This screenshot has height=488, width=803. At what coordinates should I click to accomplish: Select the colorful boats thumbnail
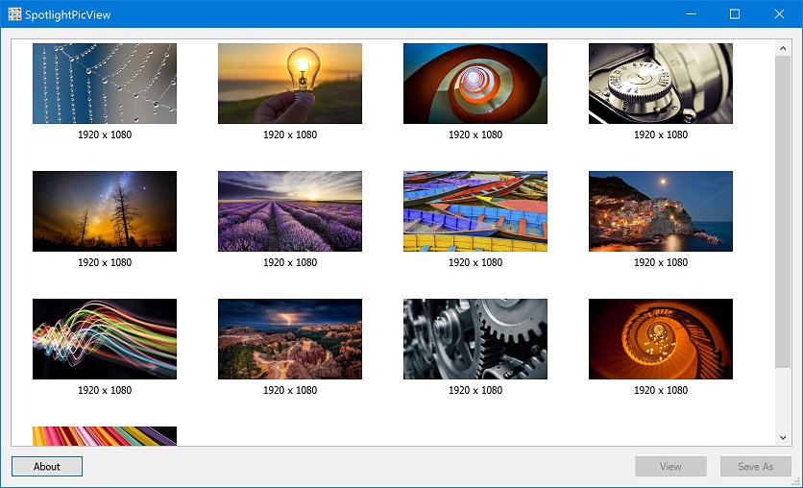click(475, 211)
